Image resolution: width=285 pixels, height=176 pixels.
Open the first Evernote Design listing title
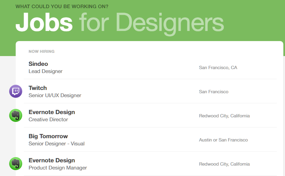52,112
